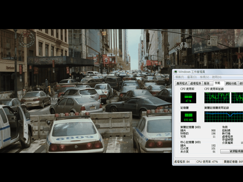
Task: Click the 分頁檔案 label under 系統
Action: click(x=227, y=143)
